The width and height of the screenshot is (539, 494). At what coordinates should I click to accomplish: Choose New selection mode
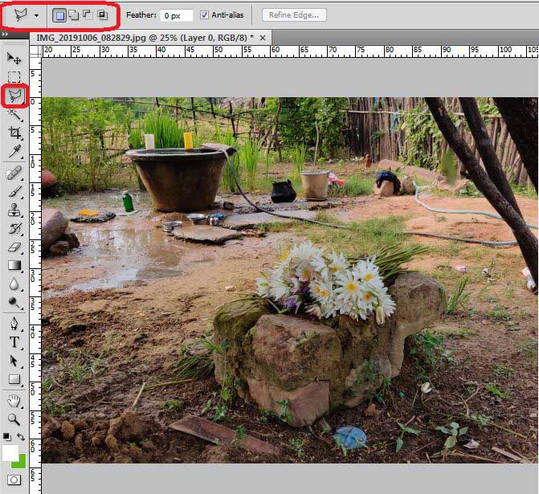tap(60, 15)
